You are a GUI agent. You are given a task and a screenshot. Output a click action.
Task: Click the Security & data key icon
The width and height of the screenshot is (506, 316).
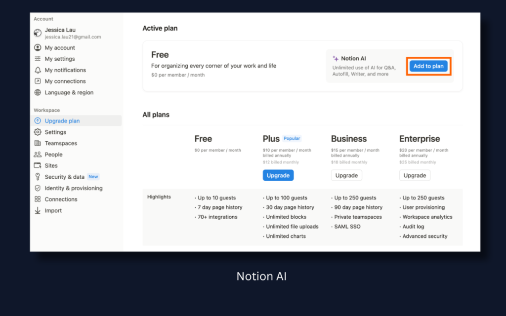38,176
